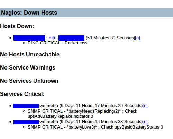Screen dimensions: 173x139
Task: Click the No Services Unknown heading
Action: [x=29, y=81]
